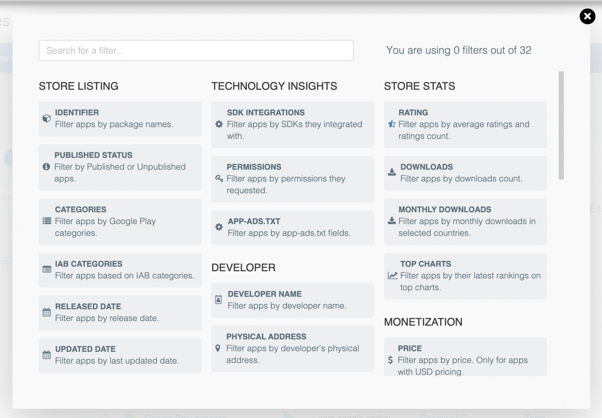Select the IDENTIFIER filter title

77,112
